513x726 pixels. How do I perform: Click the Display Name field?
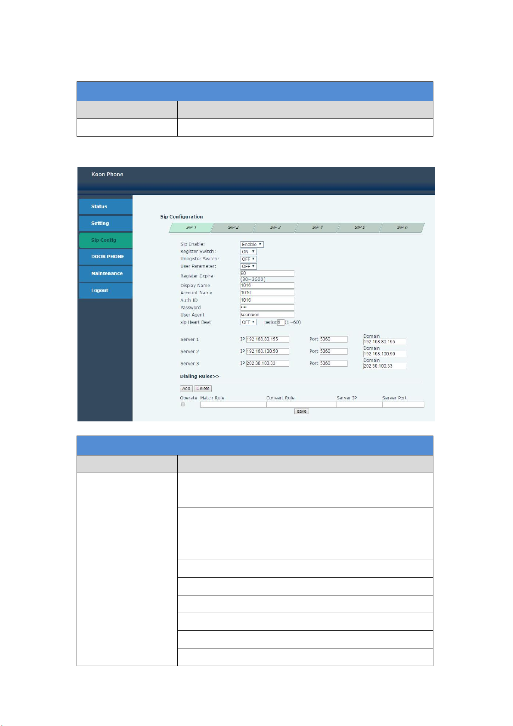(267, 285)
